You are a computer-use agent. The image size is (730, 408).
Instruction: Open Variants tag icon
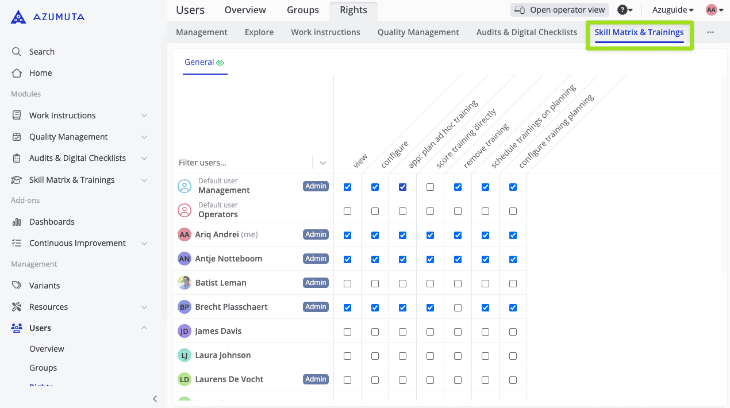coord(17,286)
